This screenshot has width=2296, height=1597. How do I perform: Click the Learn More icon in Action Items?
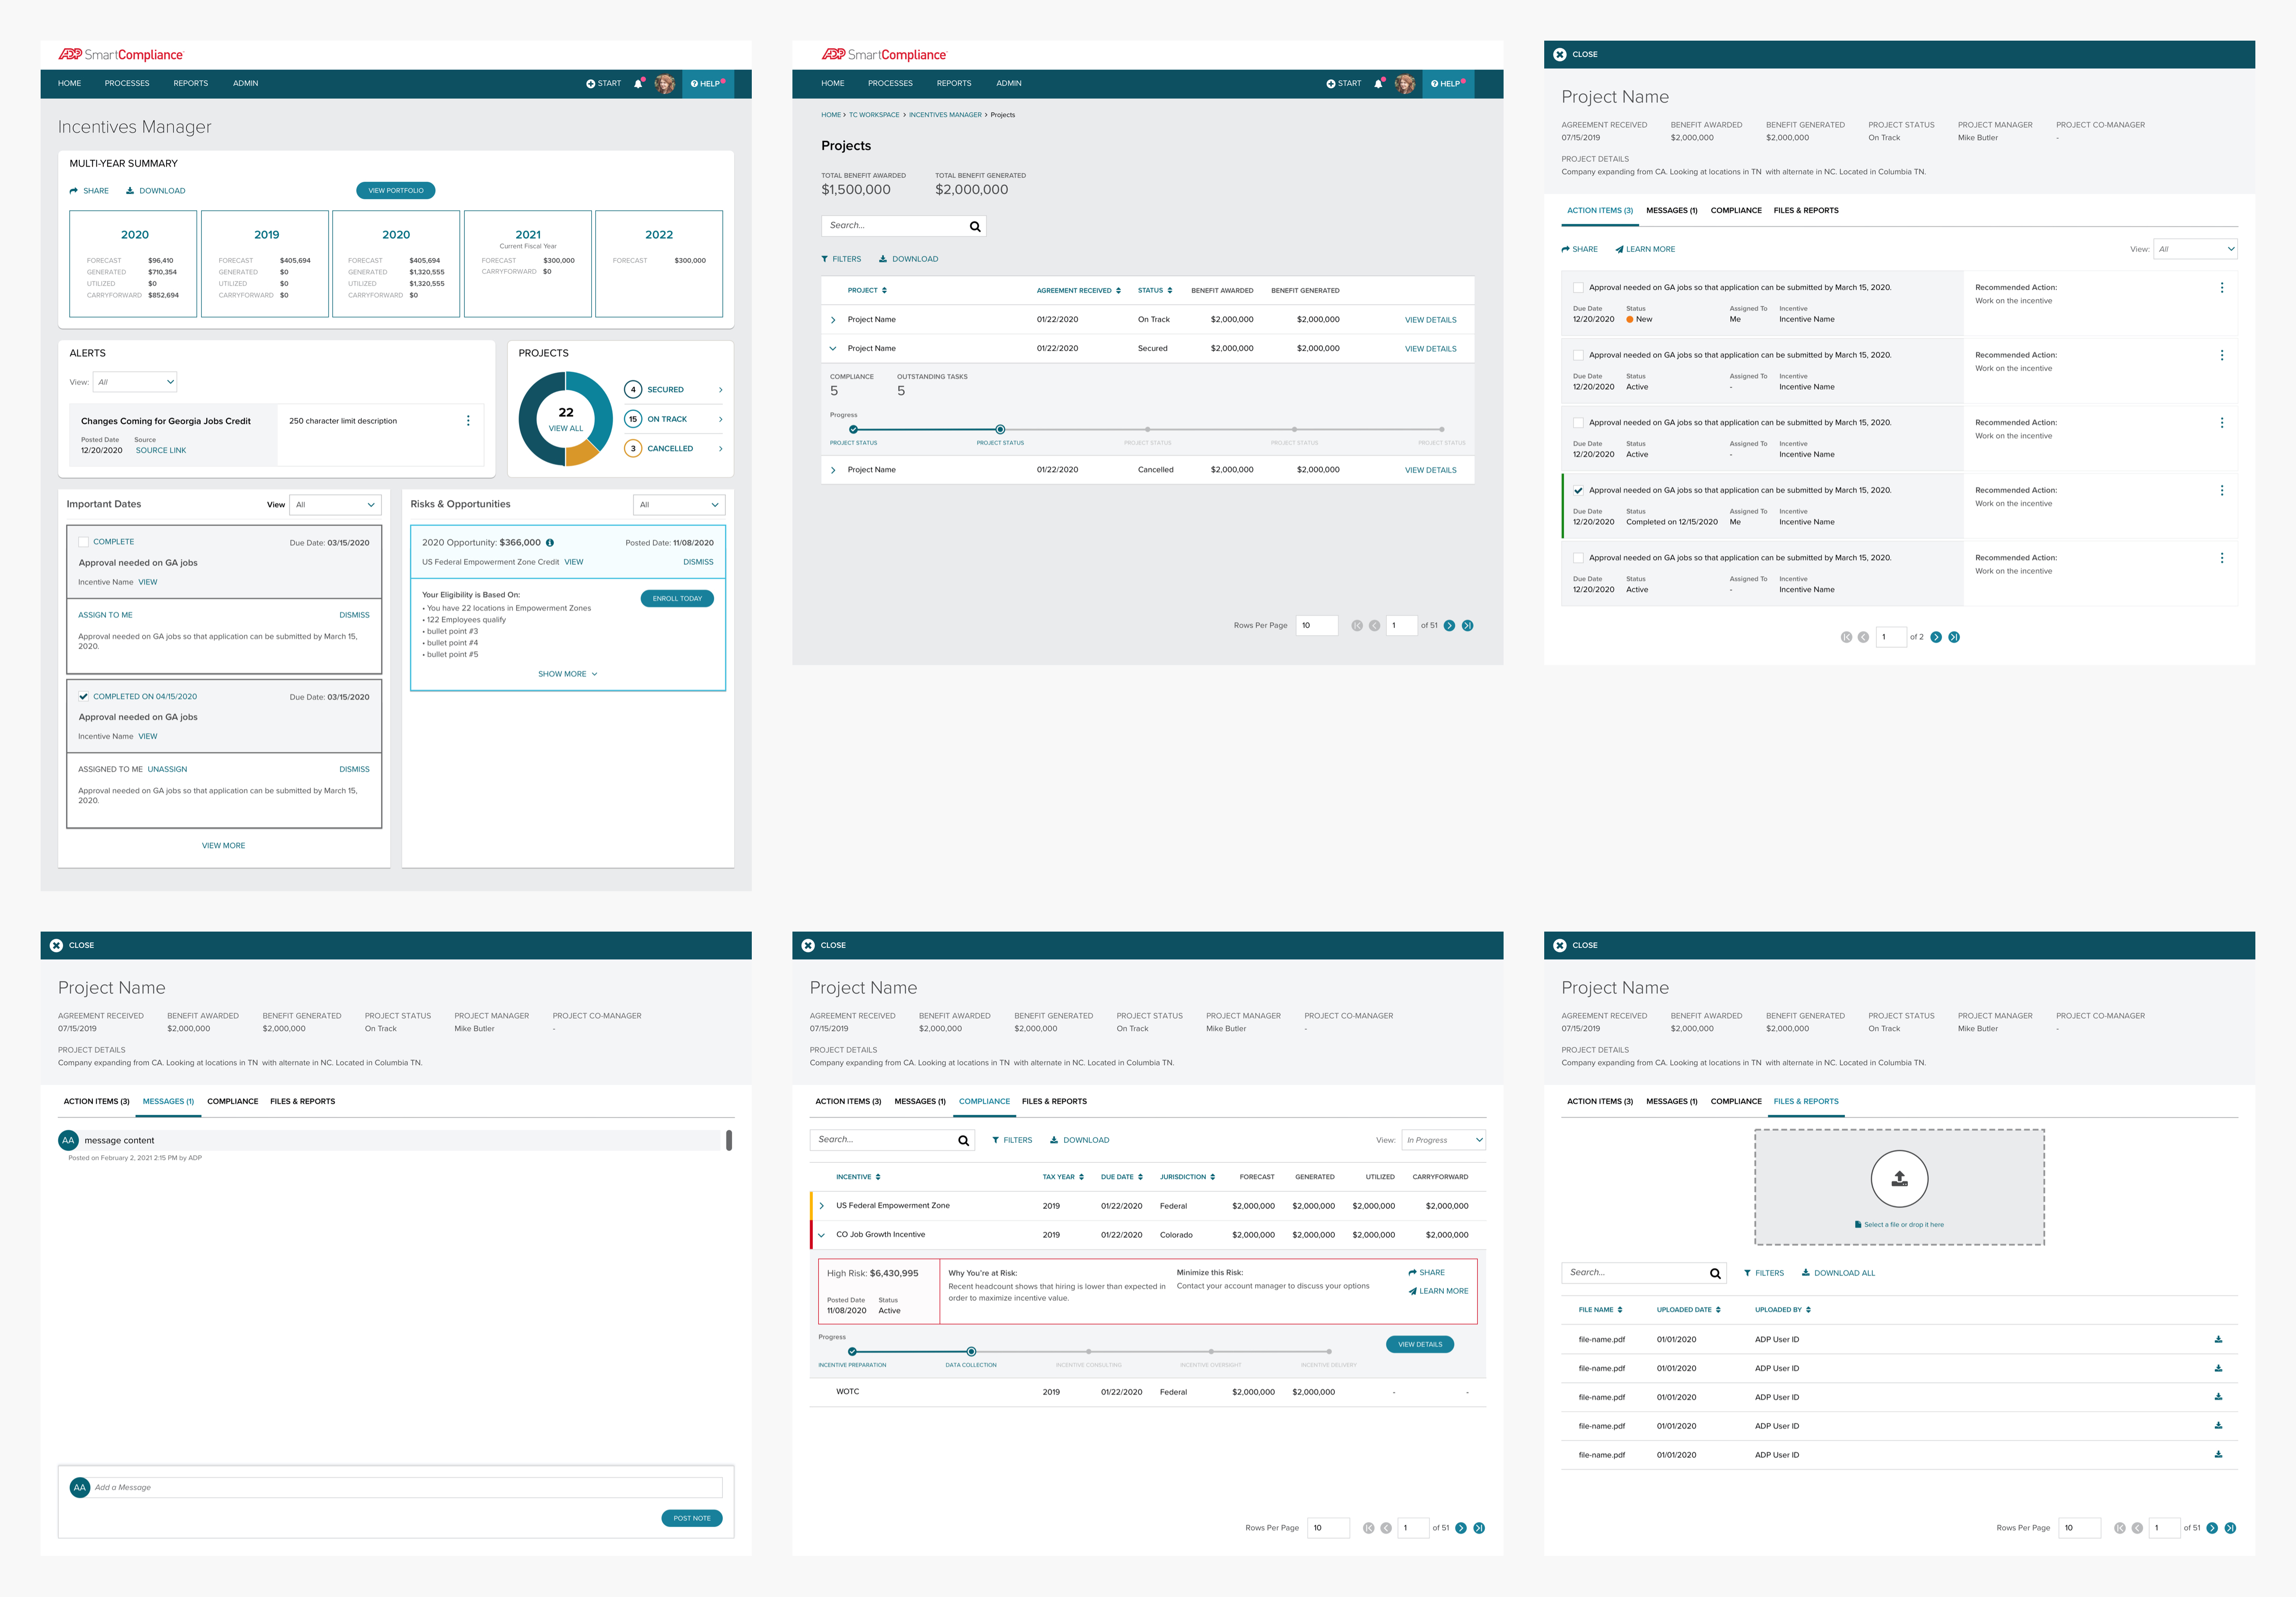tap(1619, 250)
